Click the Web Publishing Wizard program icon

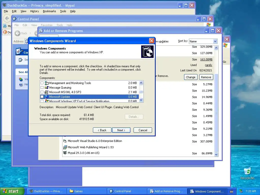pos(65,147)
